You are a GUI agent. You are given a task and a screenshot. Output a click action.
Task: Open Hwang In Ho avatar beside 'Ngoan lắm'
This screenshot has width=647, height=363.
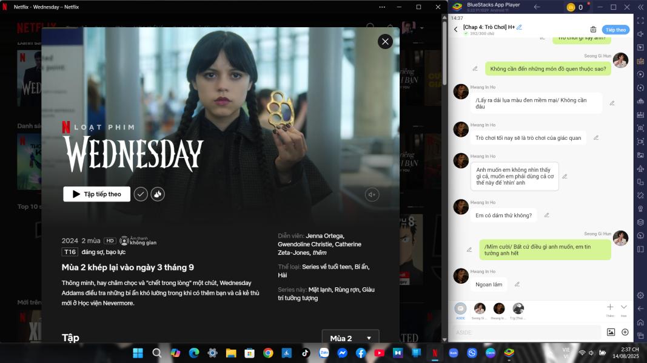click(461, 276)
